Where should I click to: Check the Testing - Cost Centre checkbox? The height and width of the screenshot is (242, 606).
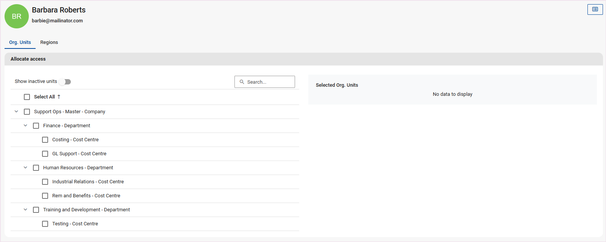45,224
